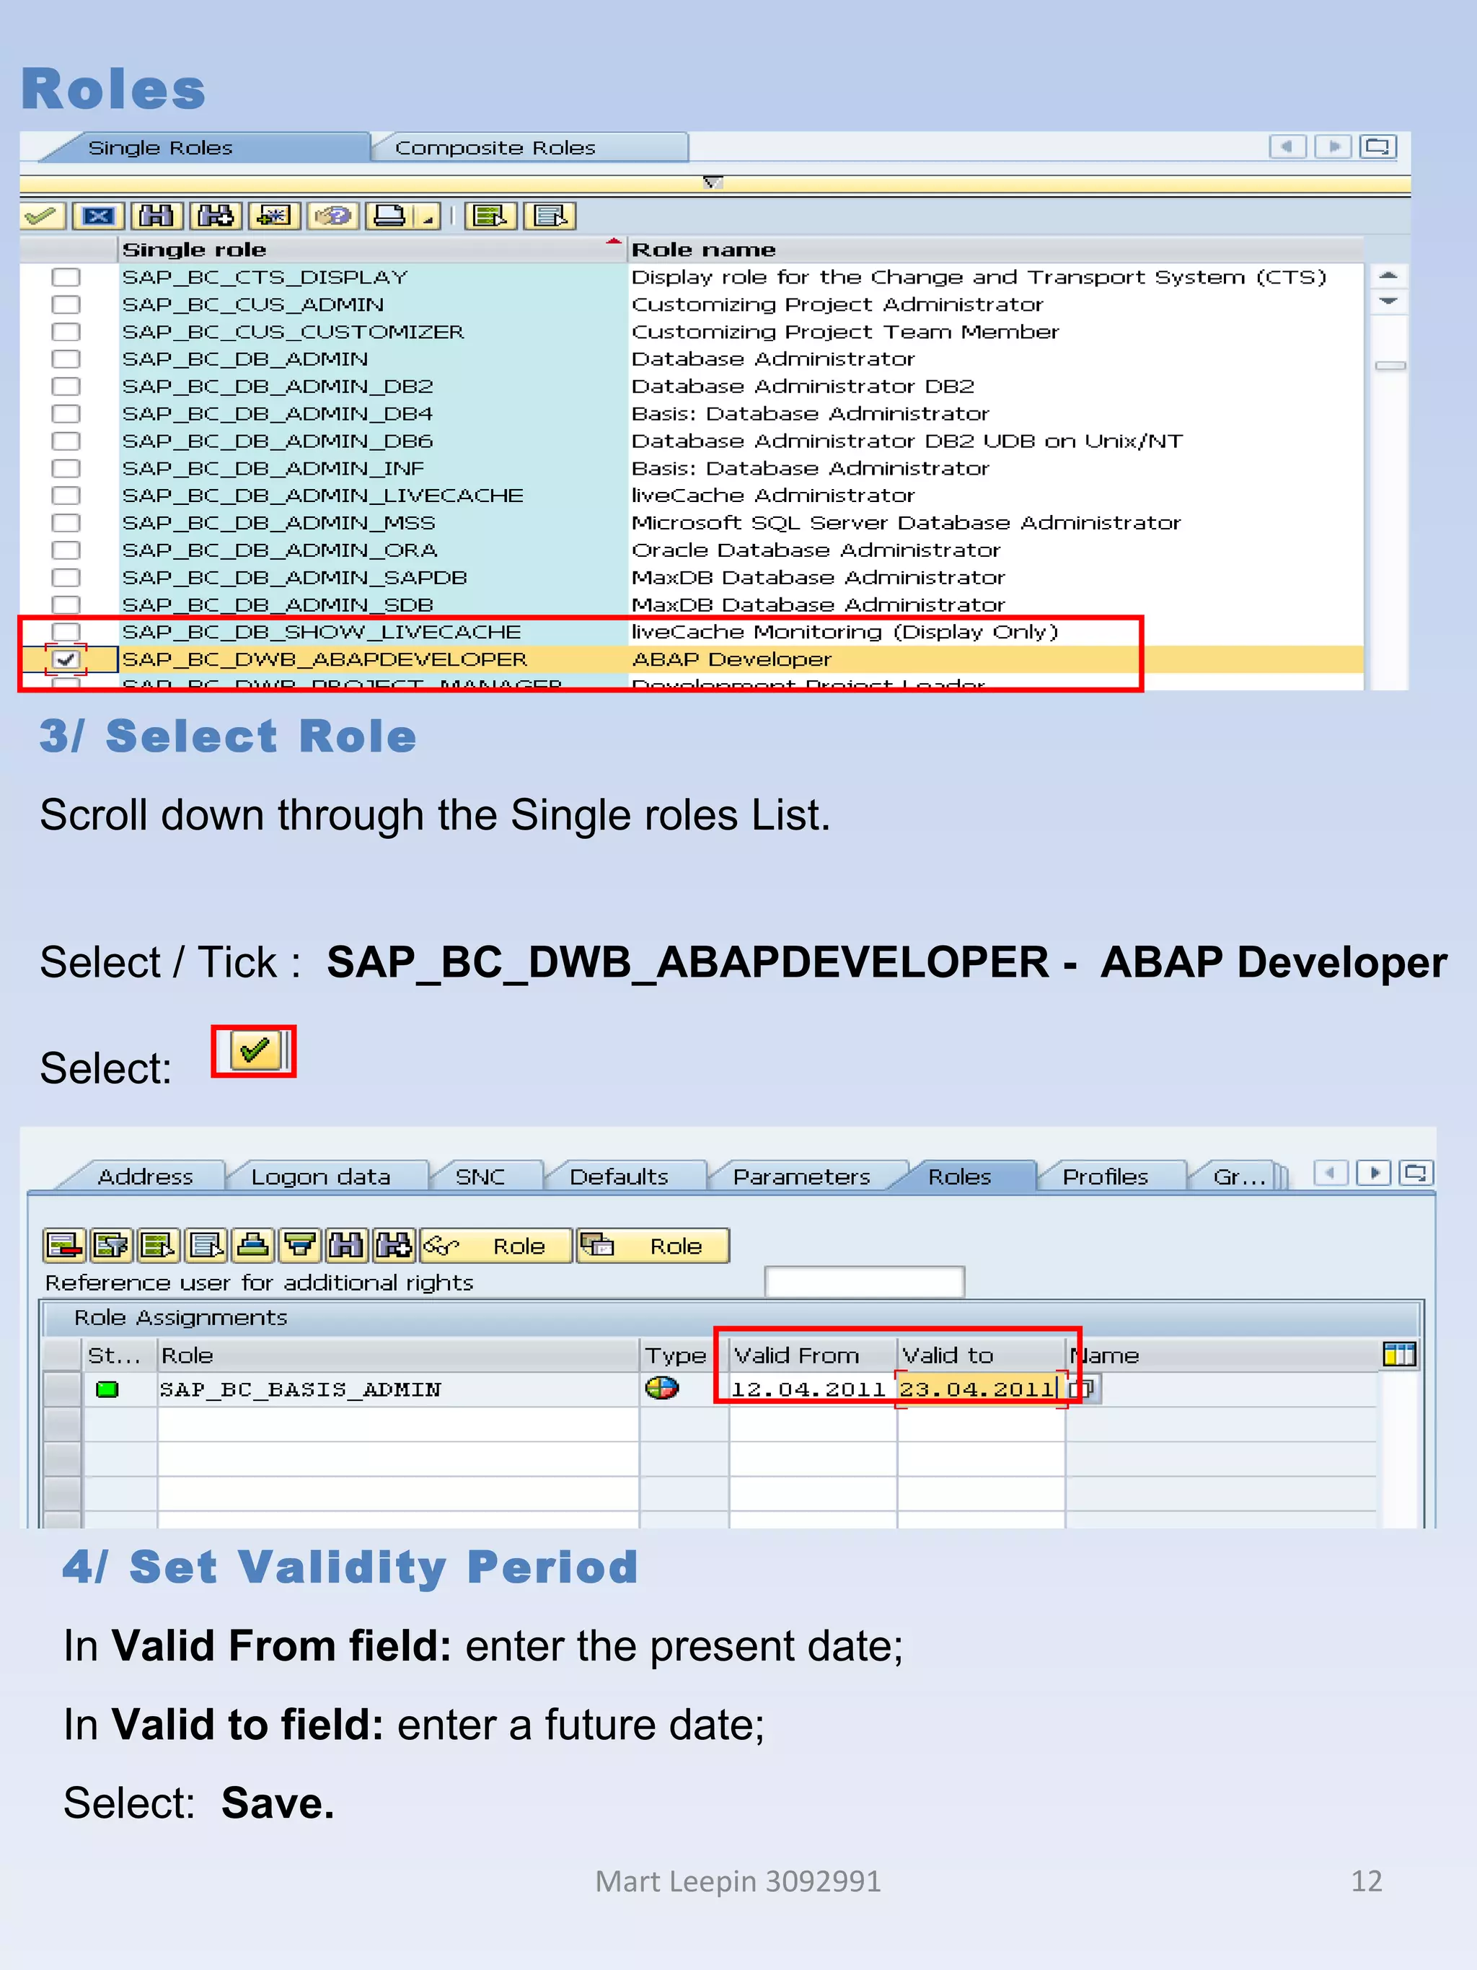Click the delete row icon in Roles toolbar
The image size is (1477, 1970).
(64, 1245)
